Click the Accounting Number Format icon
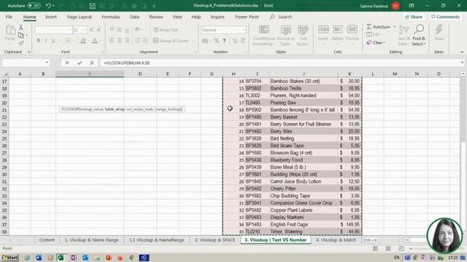This screenshot has height=262, width=467. (x=205, y=41)
